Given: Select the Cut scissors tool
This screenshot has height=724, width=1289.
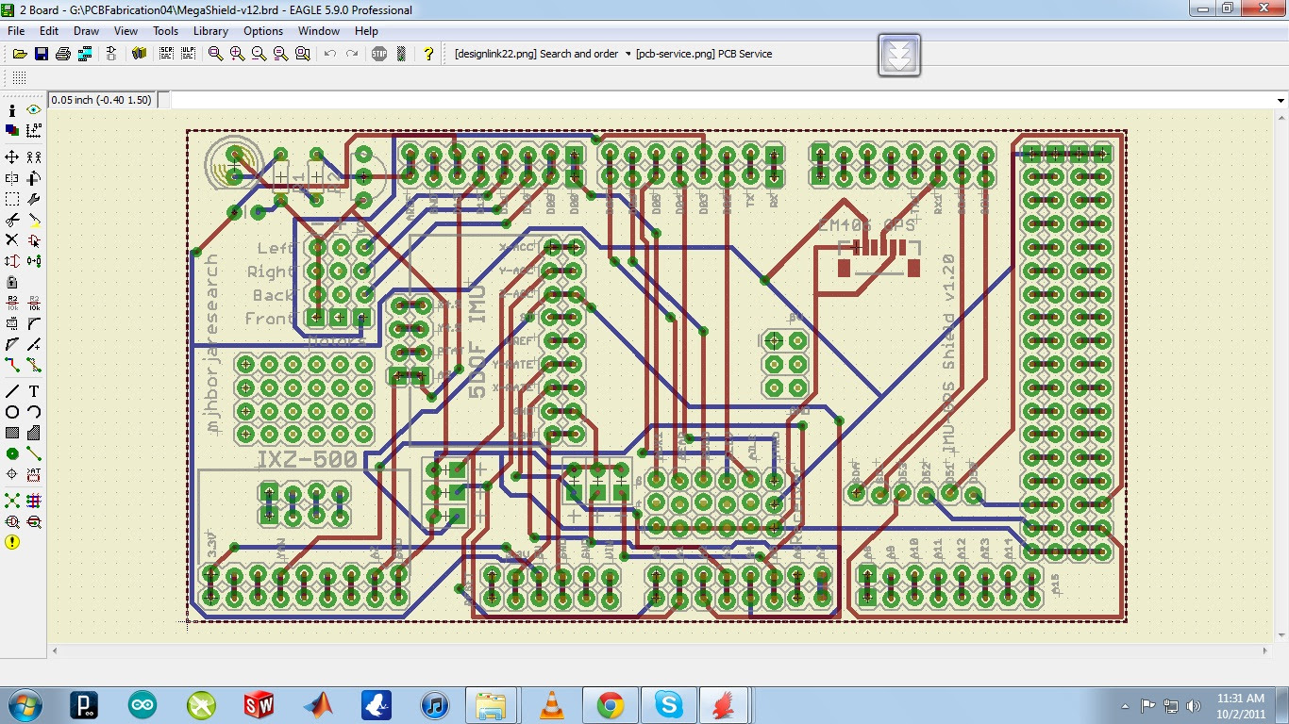Looking at the screenshot, I should point(12,220).
